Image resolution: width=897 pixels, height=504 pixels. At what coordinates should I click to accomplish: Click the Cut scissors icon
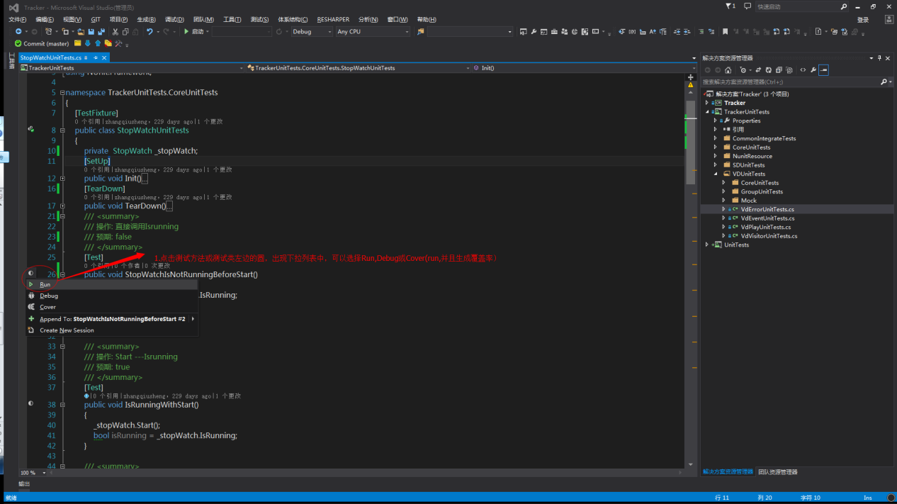pyautogui.click(x=115, y=32)
